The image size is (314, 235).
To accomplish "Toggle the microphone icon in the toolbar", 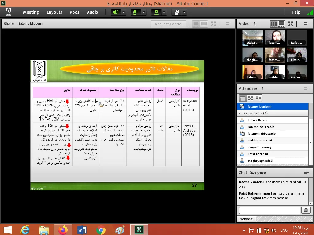I will 135,12.
